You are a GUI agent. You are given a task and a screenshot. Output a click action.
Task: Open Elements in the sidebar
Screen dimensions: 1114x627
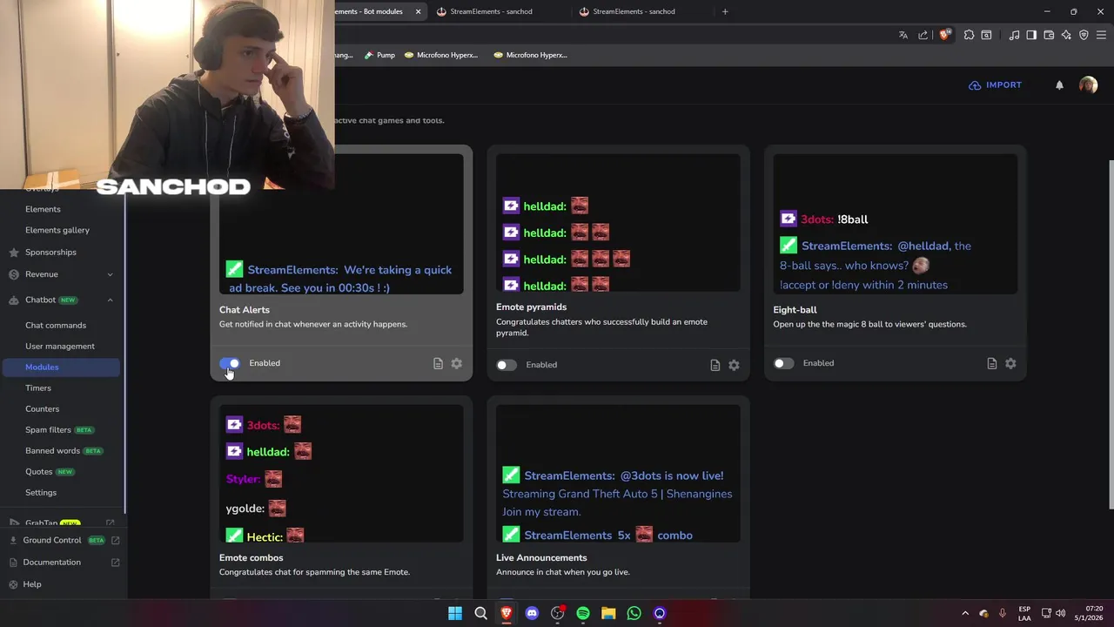tap(43, 209)
